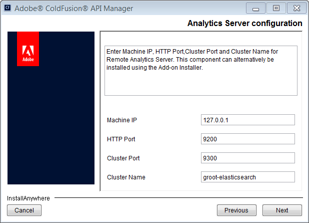Click the Machine IP label

tap(122, 120)
